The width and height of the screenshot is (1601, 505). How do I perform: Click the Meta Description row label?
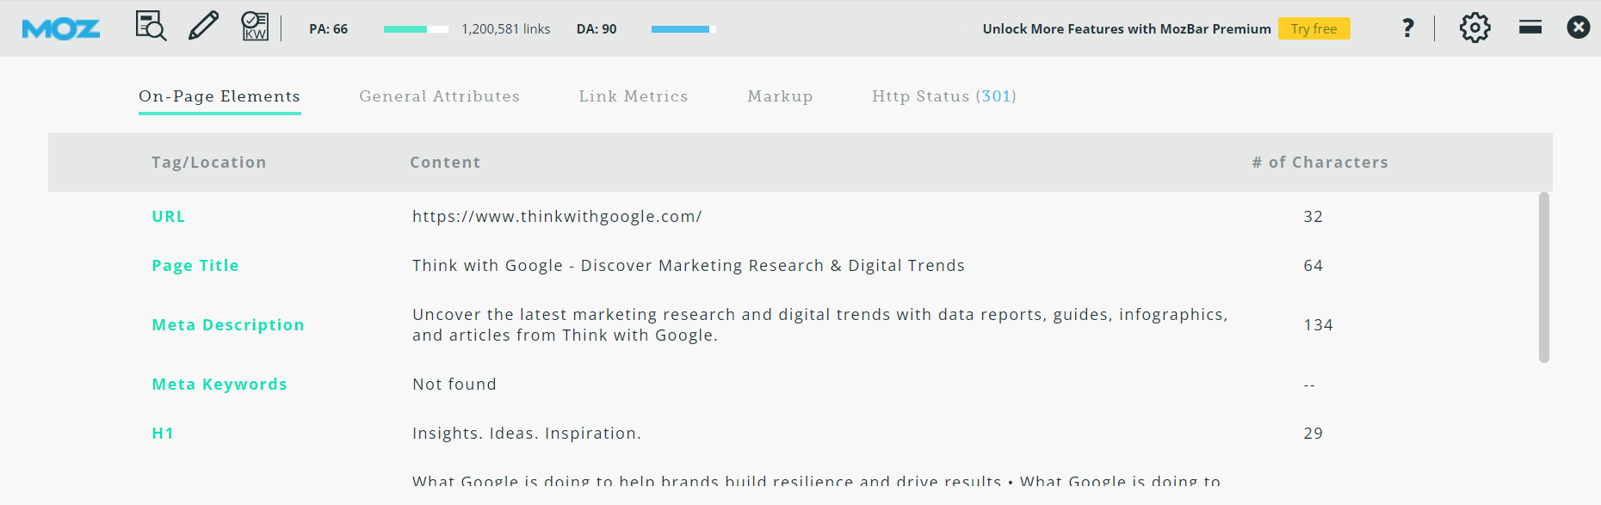[x=228, y=325]
